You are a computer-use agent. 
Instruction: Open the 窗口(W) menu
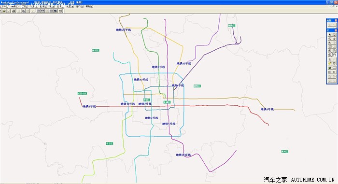pos(80,6)
